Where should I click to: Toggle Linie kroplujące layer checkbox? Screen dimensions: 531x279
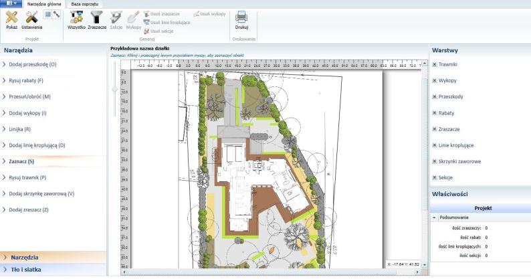435,145
